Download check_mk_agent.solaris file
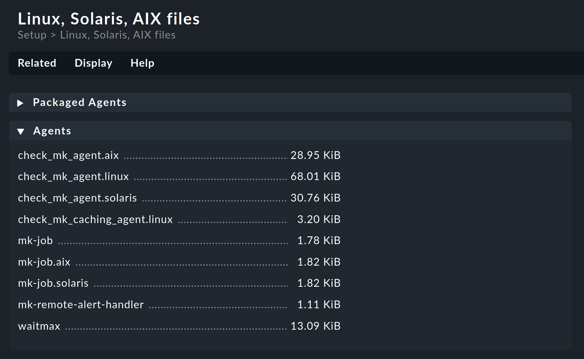Screen dimensions: 584x359 point(77,198)
